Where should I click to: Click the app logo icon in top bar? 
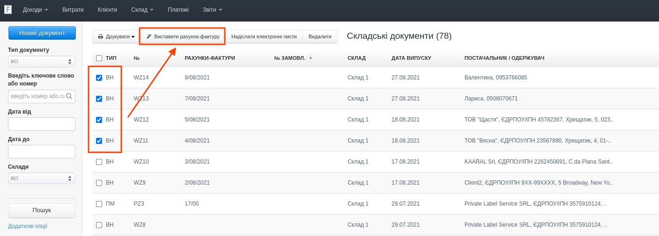pos(8,9)
